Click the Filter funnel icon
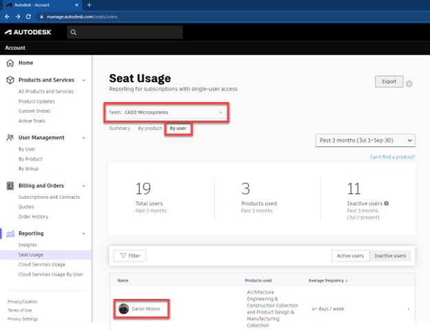430x330 pixels. pyautogui.click(x=123, y=256)
